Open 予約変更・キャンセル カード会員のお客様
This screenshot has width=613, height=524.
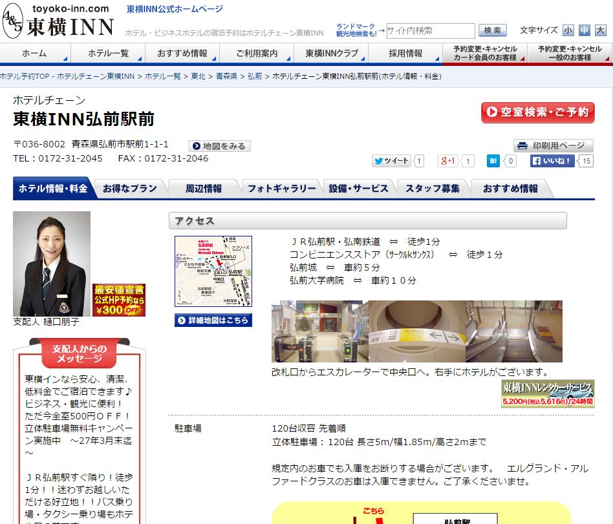(485, 53)
